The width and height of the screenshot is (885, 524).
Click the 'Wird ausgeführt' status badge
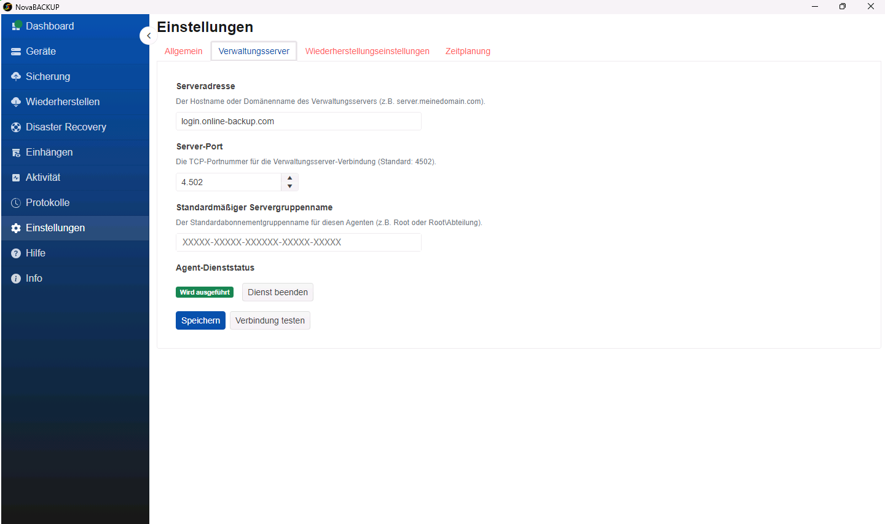click(x=205, y=292)
